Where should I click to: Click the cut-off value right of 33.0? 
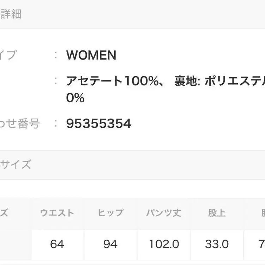261,244
